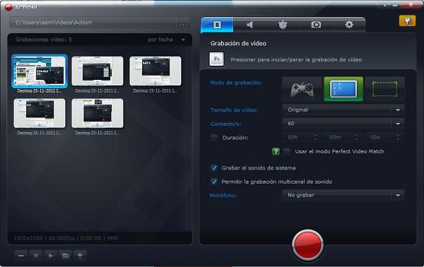
Task: Open the por fecha sorting dropdown
Action: click(x=166, y=40)
